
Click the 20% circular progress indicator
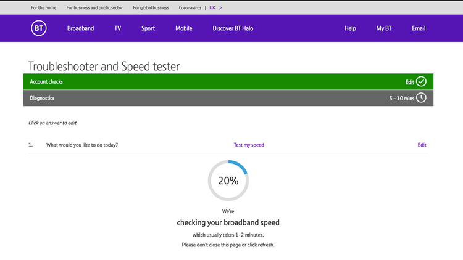point(228,181)
